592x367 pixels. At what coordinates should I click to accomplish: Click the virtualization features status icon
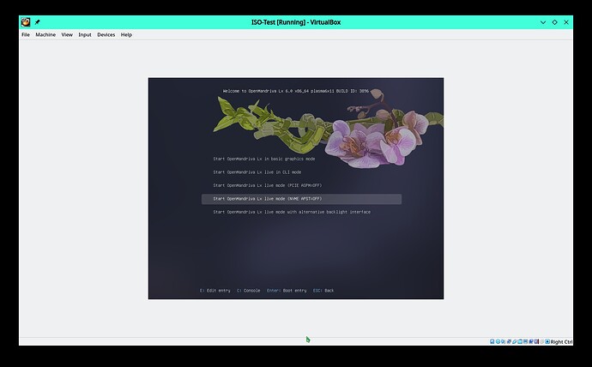click(536, 342)
